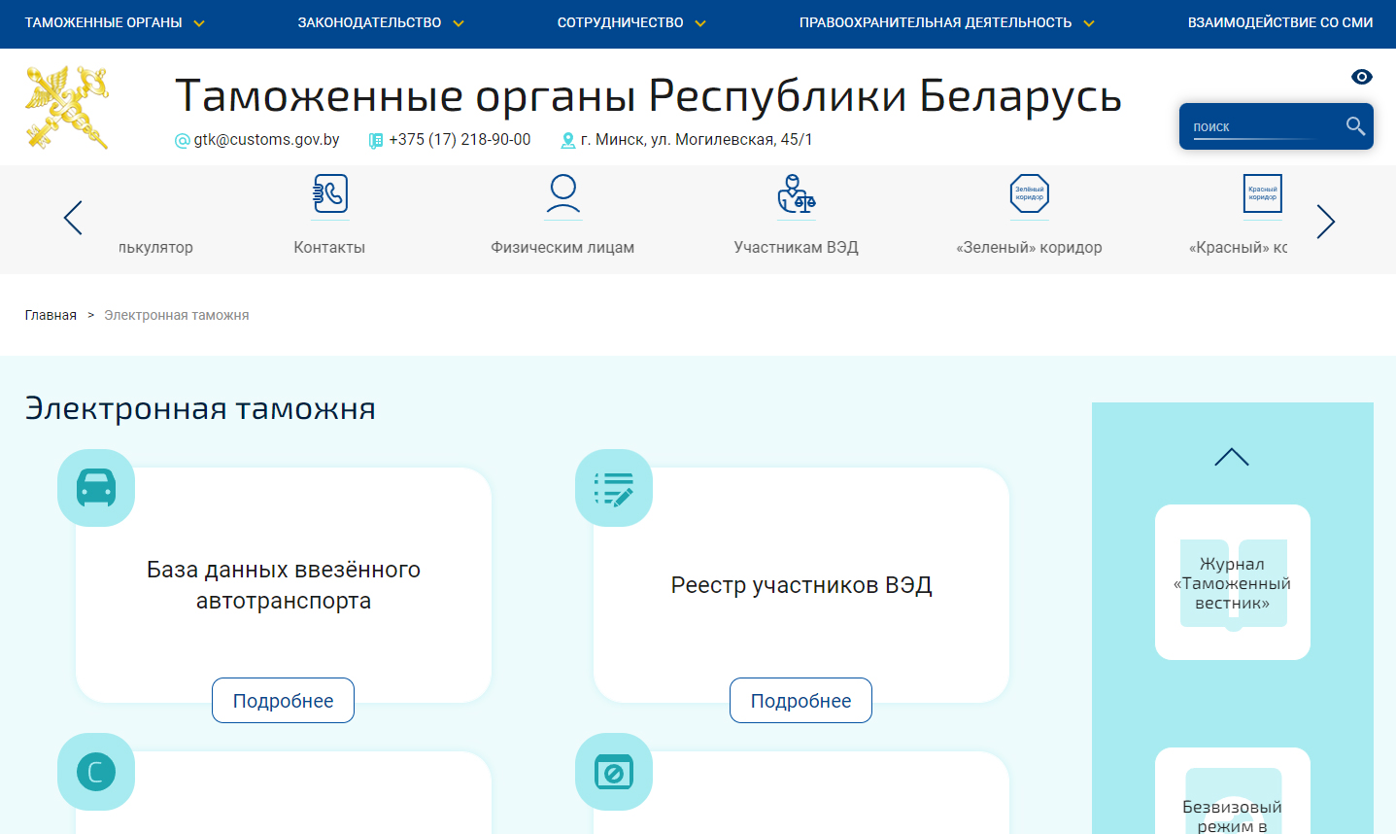Open gtk@customs.gov.by email link
This screenshot has height=834, width=1396.
266,139
